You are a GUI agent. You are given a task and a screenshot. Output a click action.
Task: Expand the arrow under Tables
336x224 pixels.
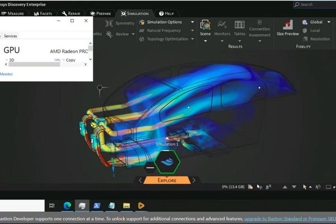(x=240, y=41)
